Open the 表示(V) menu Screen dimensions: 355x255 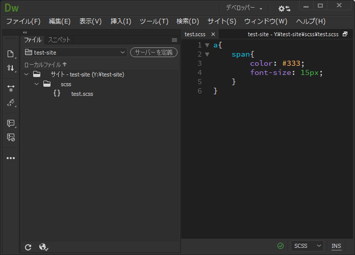[90, 21]
